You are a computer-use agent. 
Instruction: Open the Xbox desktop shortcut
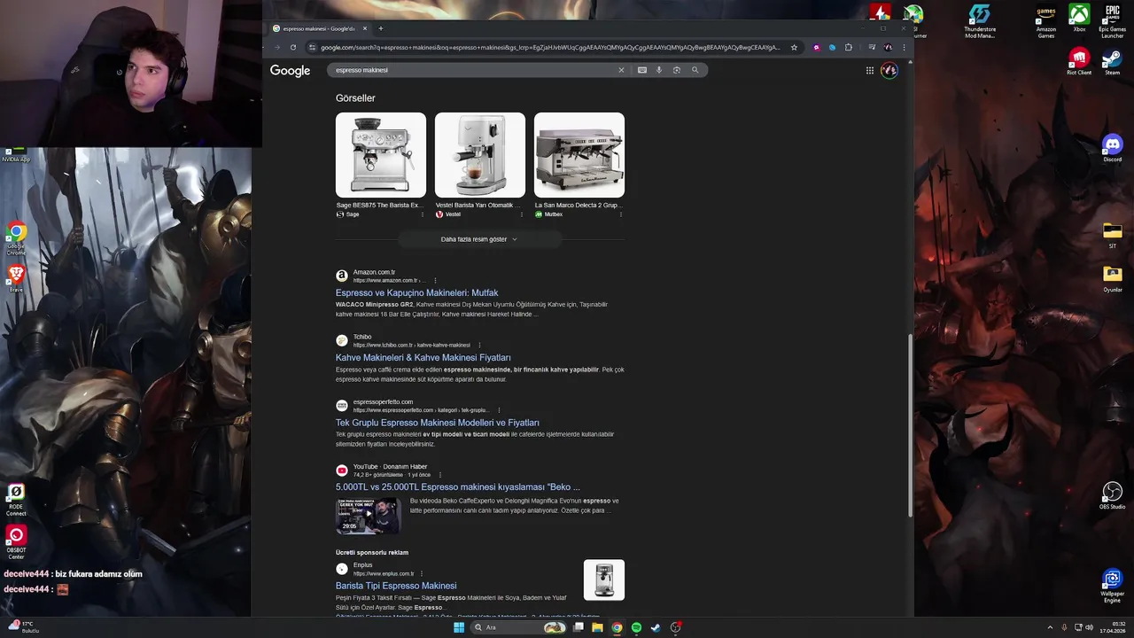[1079, 18]
